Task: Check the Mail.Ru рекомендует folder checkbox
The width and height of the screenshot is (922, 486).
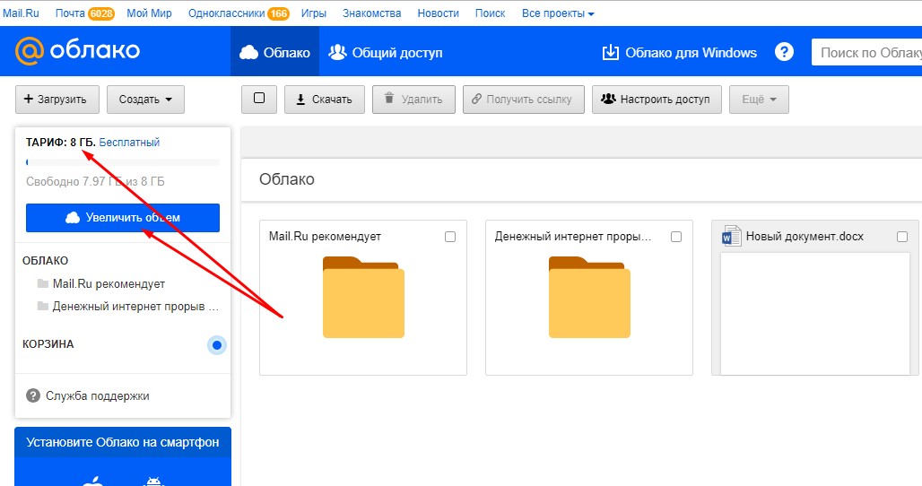Action: click(x=450, y=237)
